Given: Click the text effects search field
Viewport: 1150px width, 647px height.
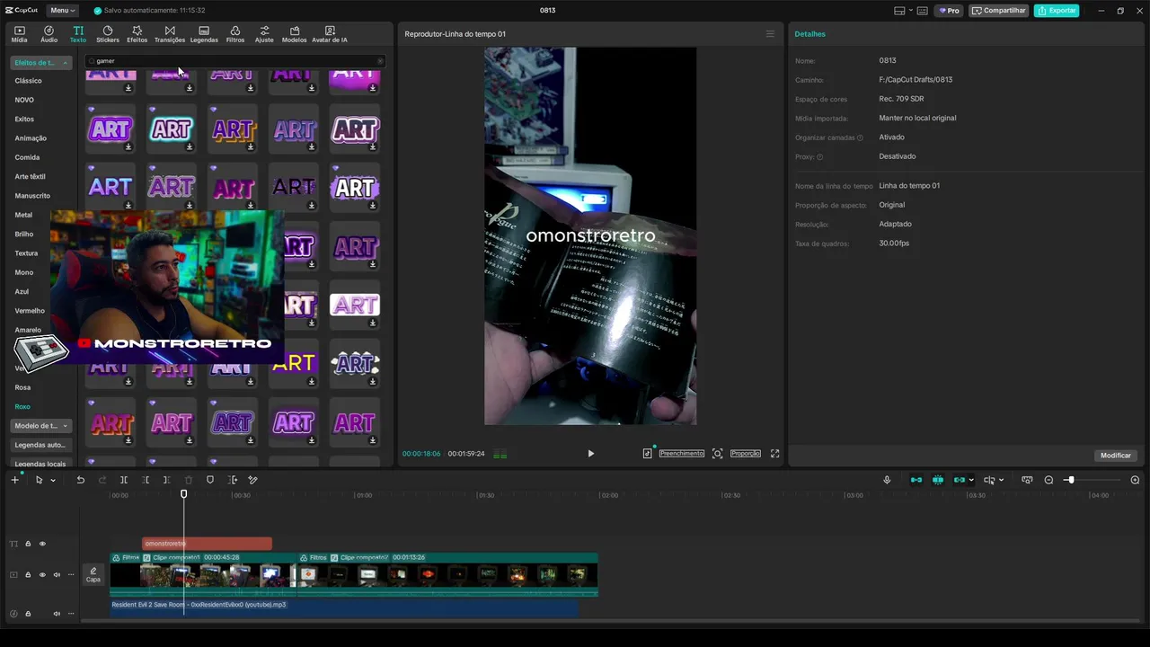Looking at the screenshot, I should click(235, 61).
